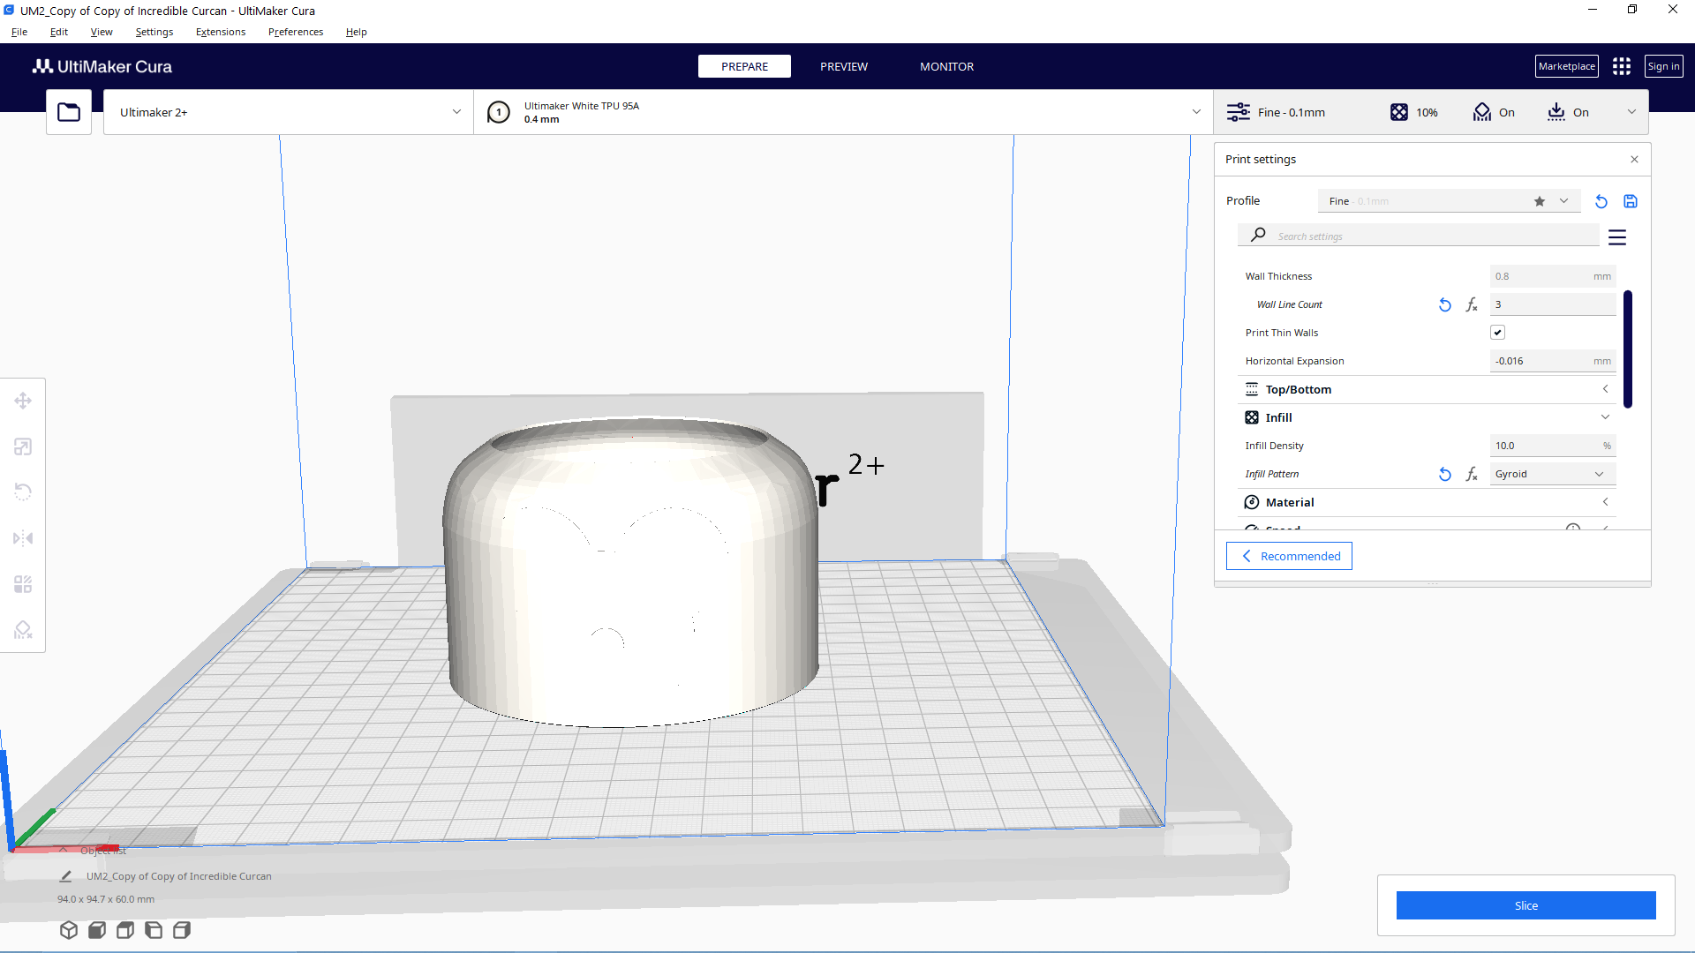Toggle Print Thin Walls checkbox

(1497, 333)
